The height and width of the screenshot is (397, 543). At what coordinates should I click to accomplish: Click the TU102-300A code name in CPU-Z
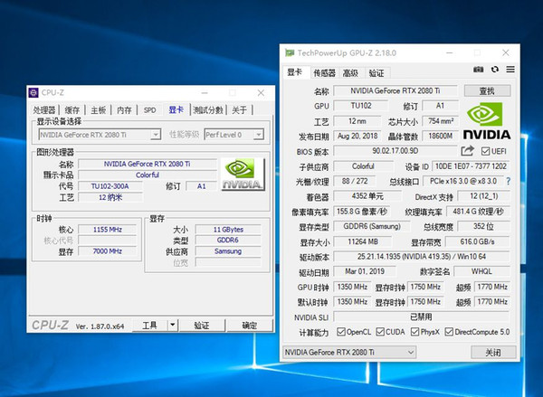click(110, 186)
